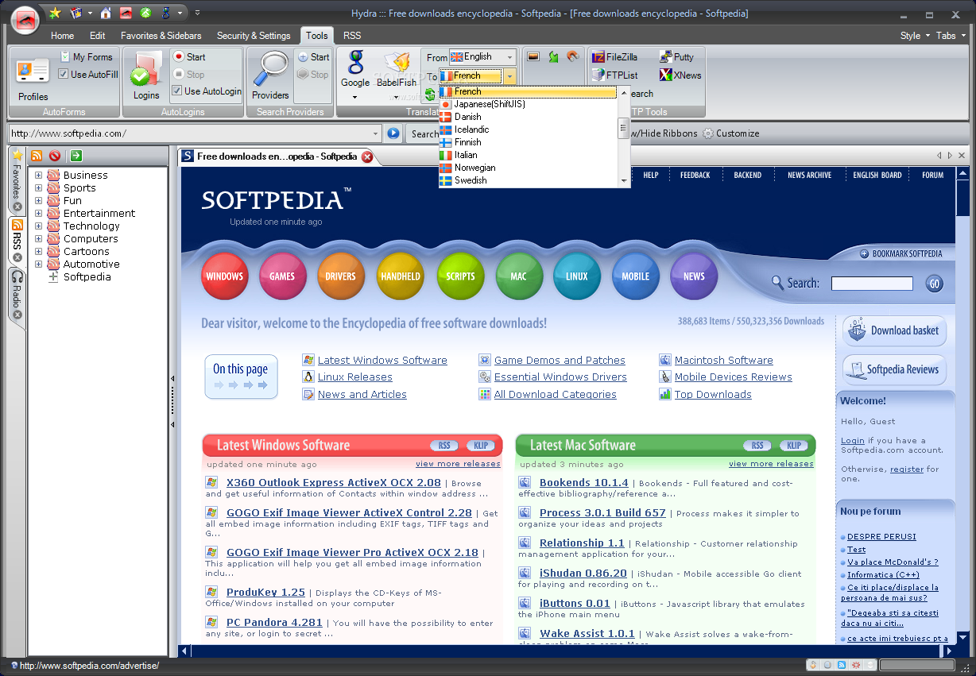Click ProduKey 1.25 link
Viewport: 976px width, 676px height.
[265, 593]
